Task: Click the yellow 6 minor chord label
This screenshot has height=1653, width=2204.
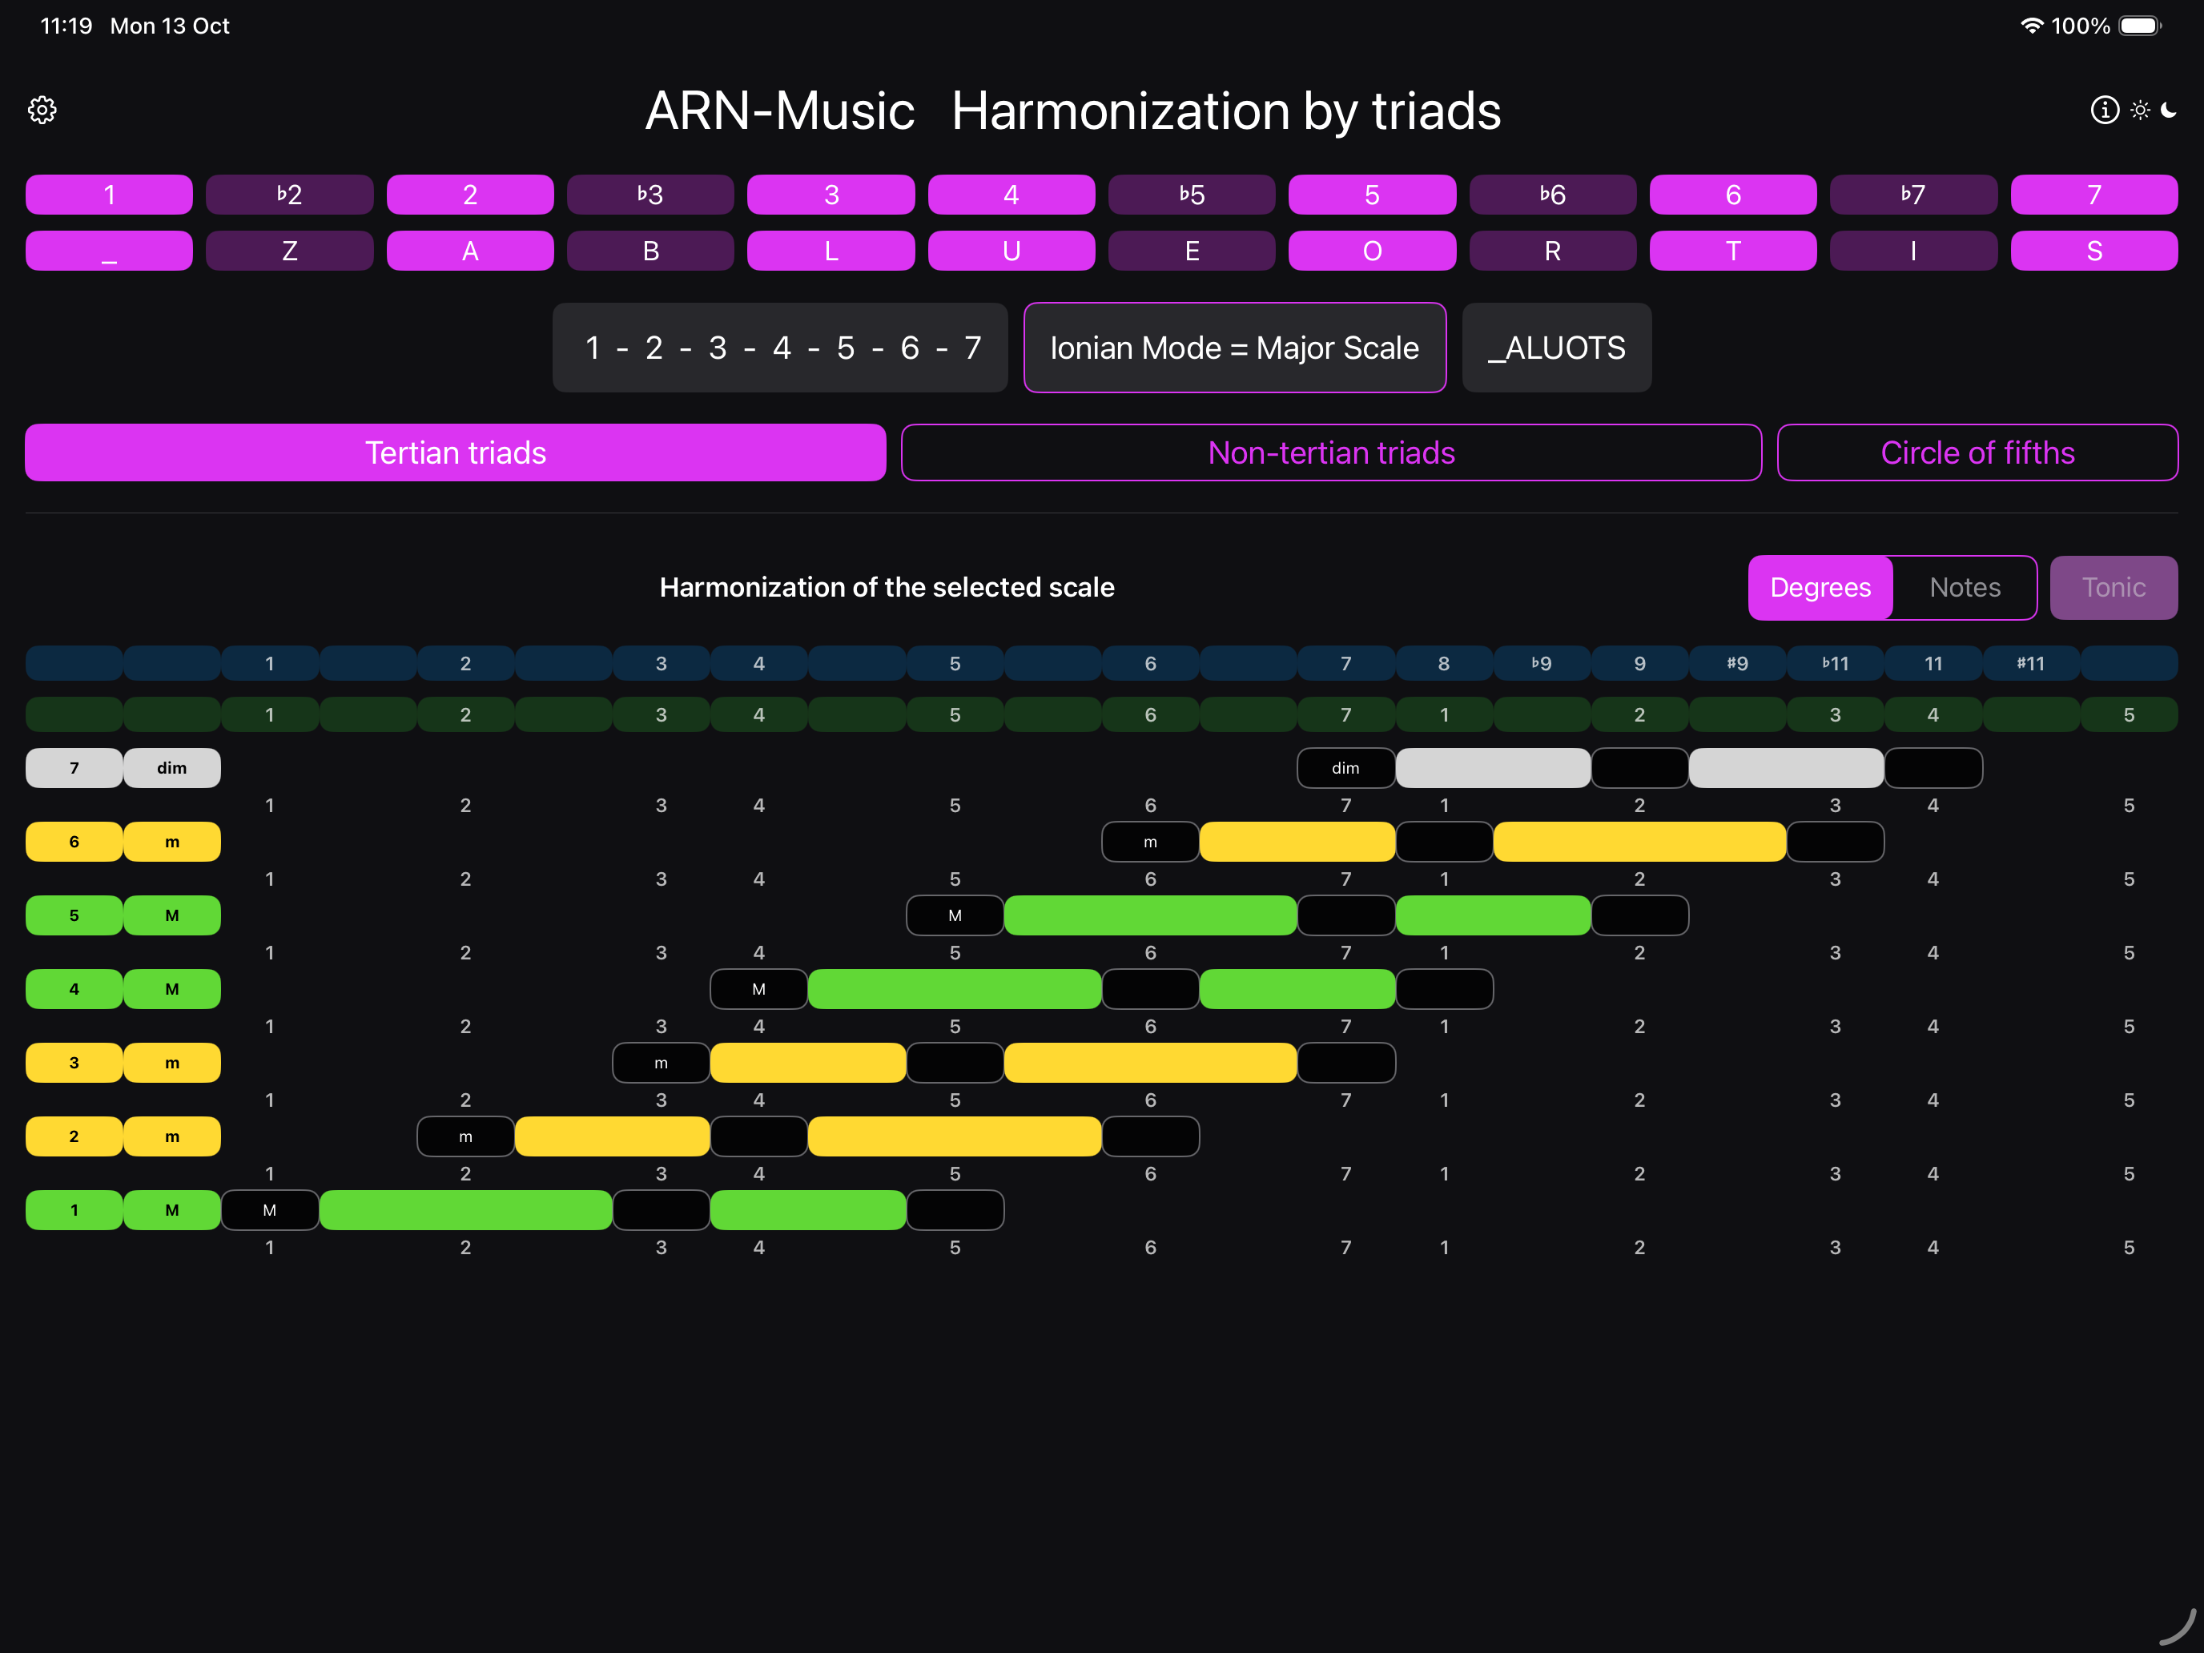Action: 74,842
